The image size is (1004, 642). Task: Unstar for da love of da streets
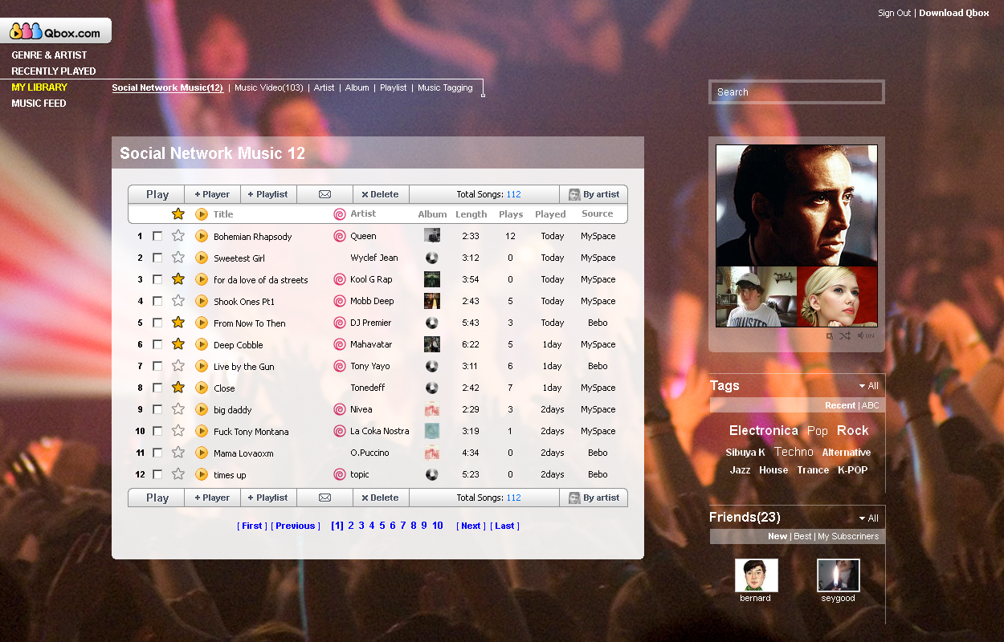(x=178, y=279)
